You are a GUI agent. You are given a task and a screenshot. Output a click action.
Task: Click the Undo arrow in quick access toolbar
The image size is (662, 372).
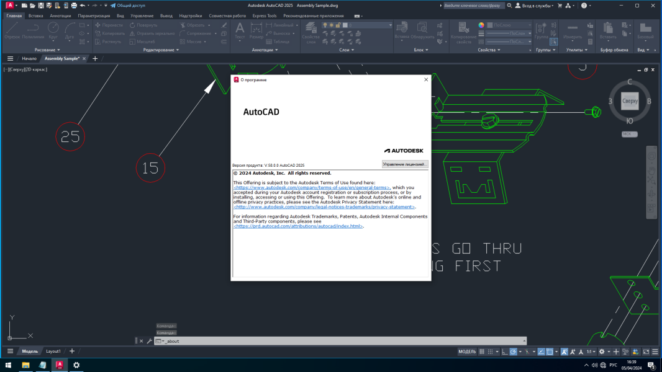click(83, 6)
